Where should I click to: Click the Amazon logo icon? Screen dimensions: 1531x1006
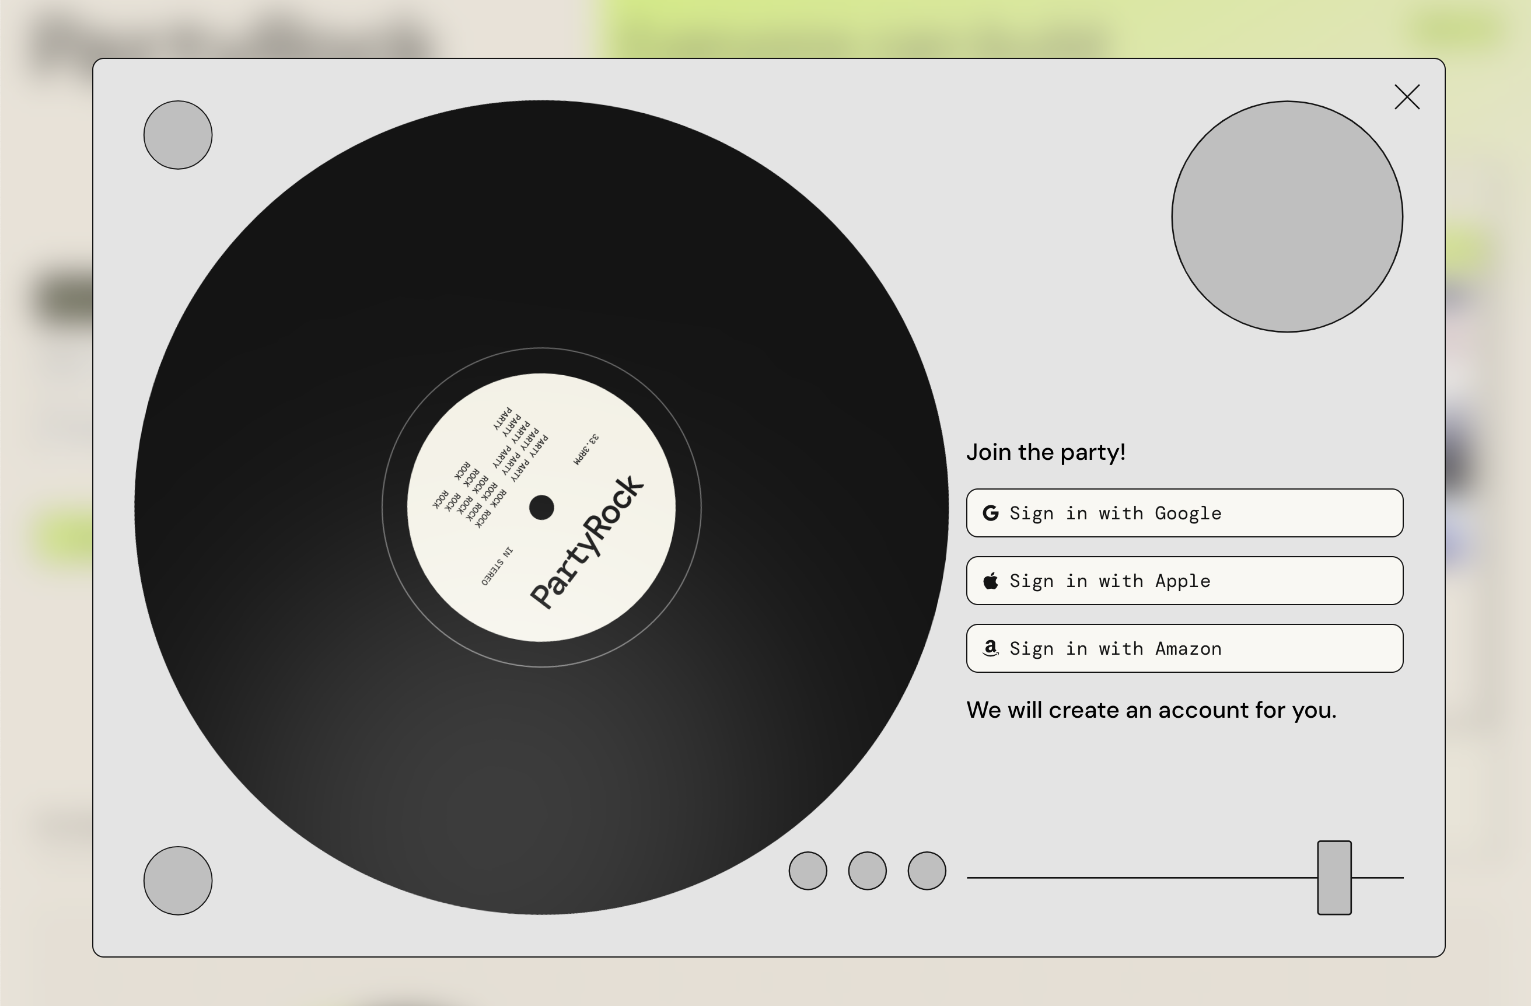pos(991,648)
